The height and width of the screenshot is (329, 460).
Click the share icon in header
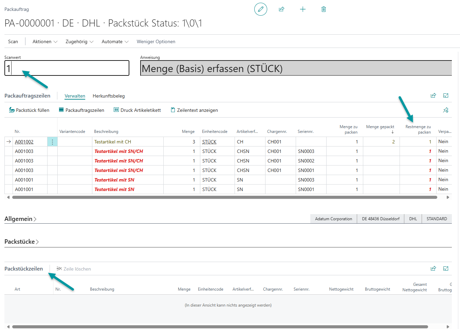click(x=281, y=9)
